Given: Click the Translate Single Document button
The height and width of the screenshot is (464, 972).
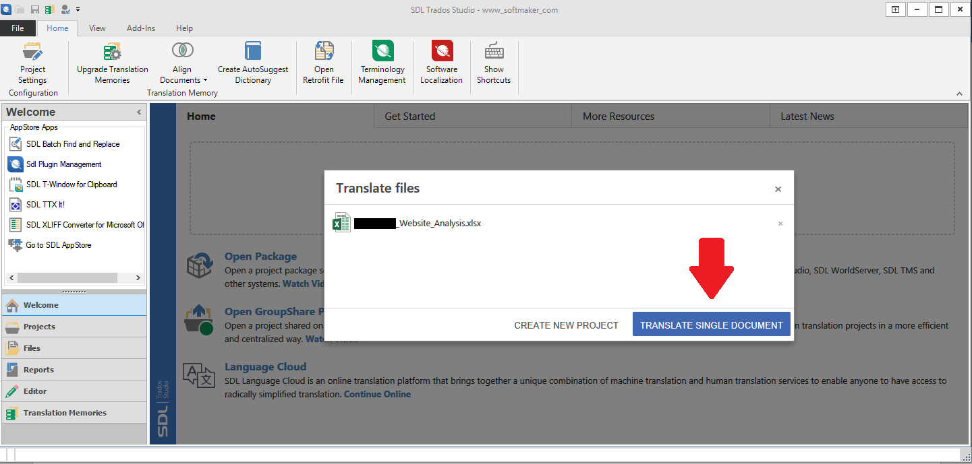Looking at the screenshot, I should (x=711, y=325).
